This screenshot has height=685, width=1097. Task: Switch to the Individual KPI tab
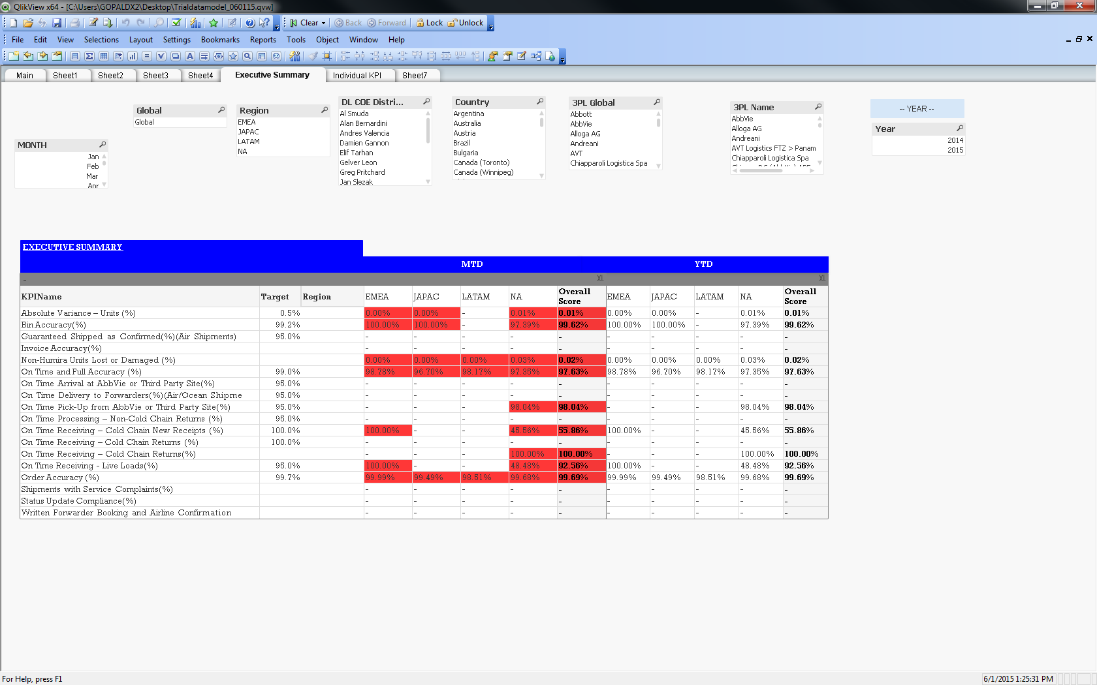(x=357, y=76)
